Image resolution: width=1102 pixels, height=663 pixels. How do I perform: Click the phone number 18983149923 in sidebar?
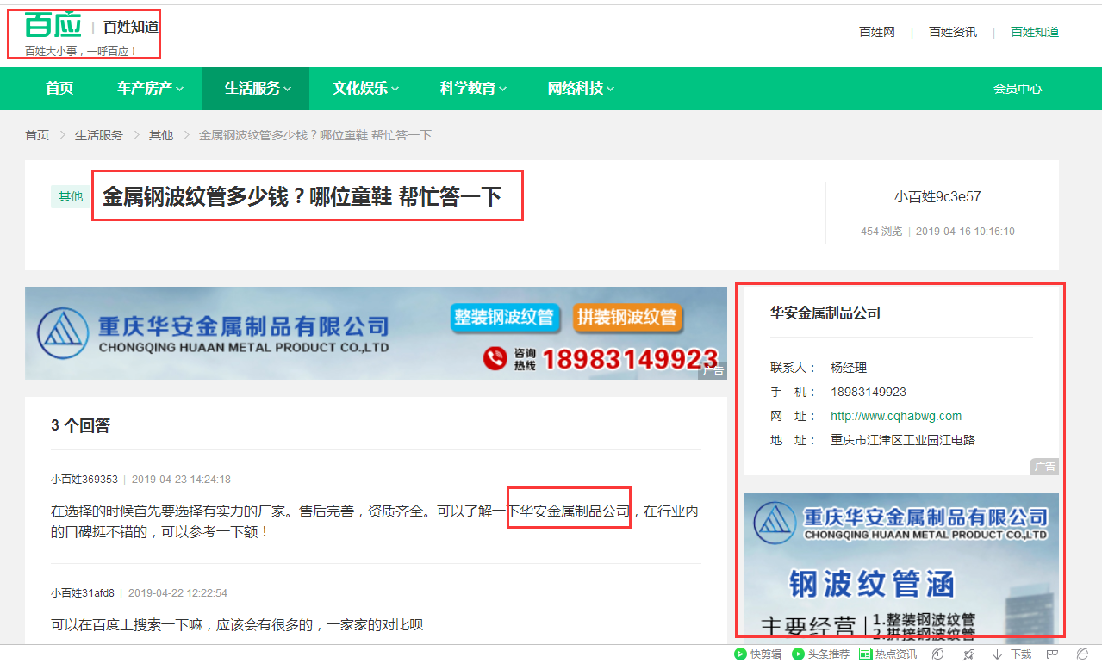(869, 392)
